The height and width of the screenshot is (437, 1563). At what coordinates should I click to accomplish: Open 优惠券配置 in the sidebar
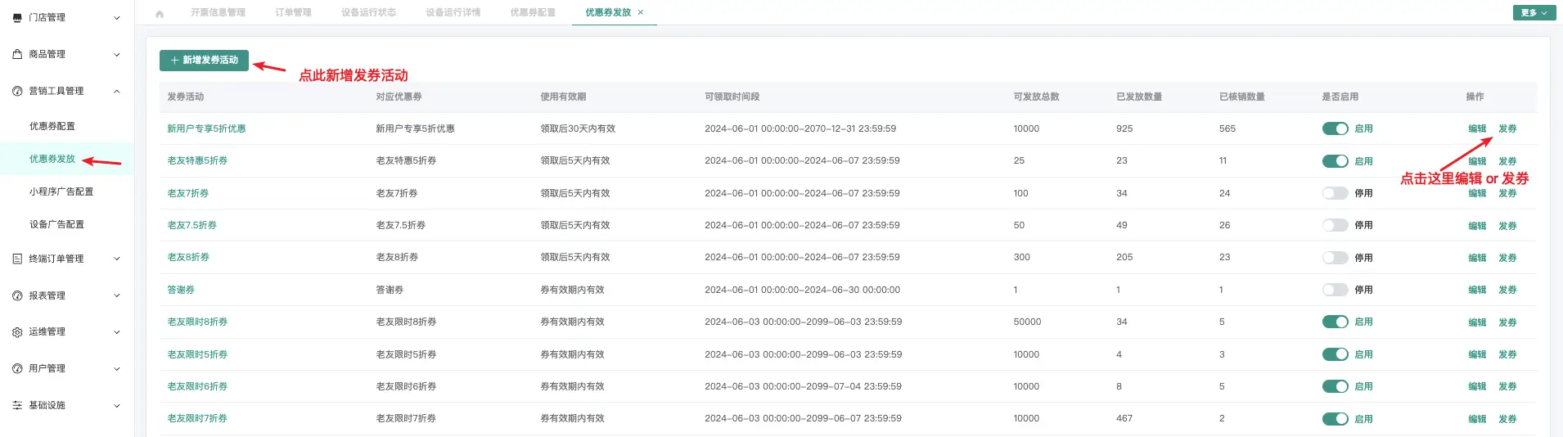[52, 126]
